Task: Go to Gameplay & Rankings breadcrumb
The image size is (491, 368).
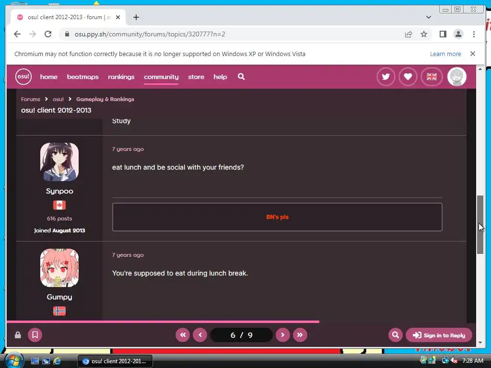Action: 105,99
